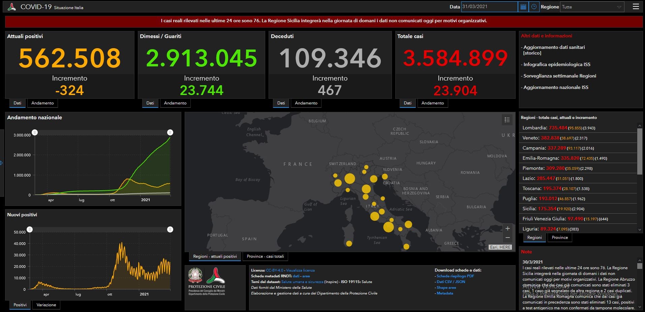The image size is (645, 312).
Task: Open Scheda riepilogo PDF link
Action: (455, 276)
